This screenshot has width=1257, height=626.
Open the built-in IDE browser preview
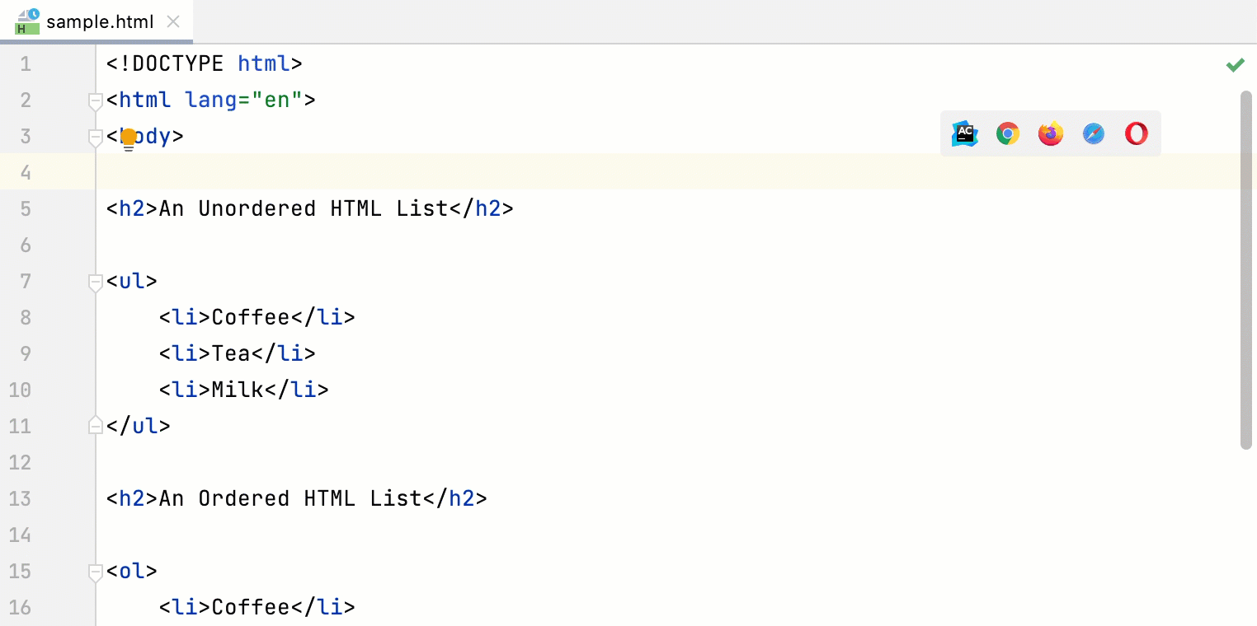(965, 133)
